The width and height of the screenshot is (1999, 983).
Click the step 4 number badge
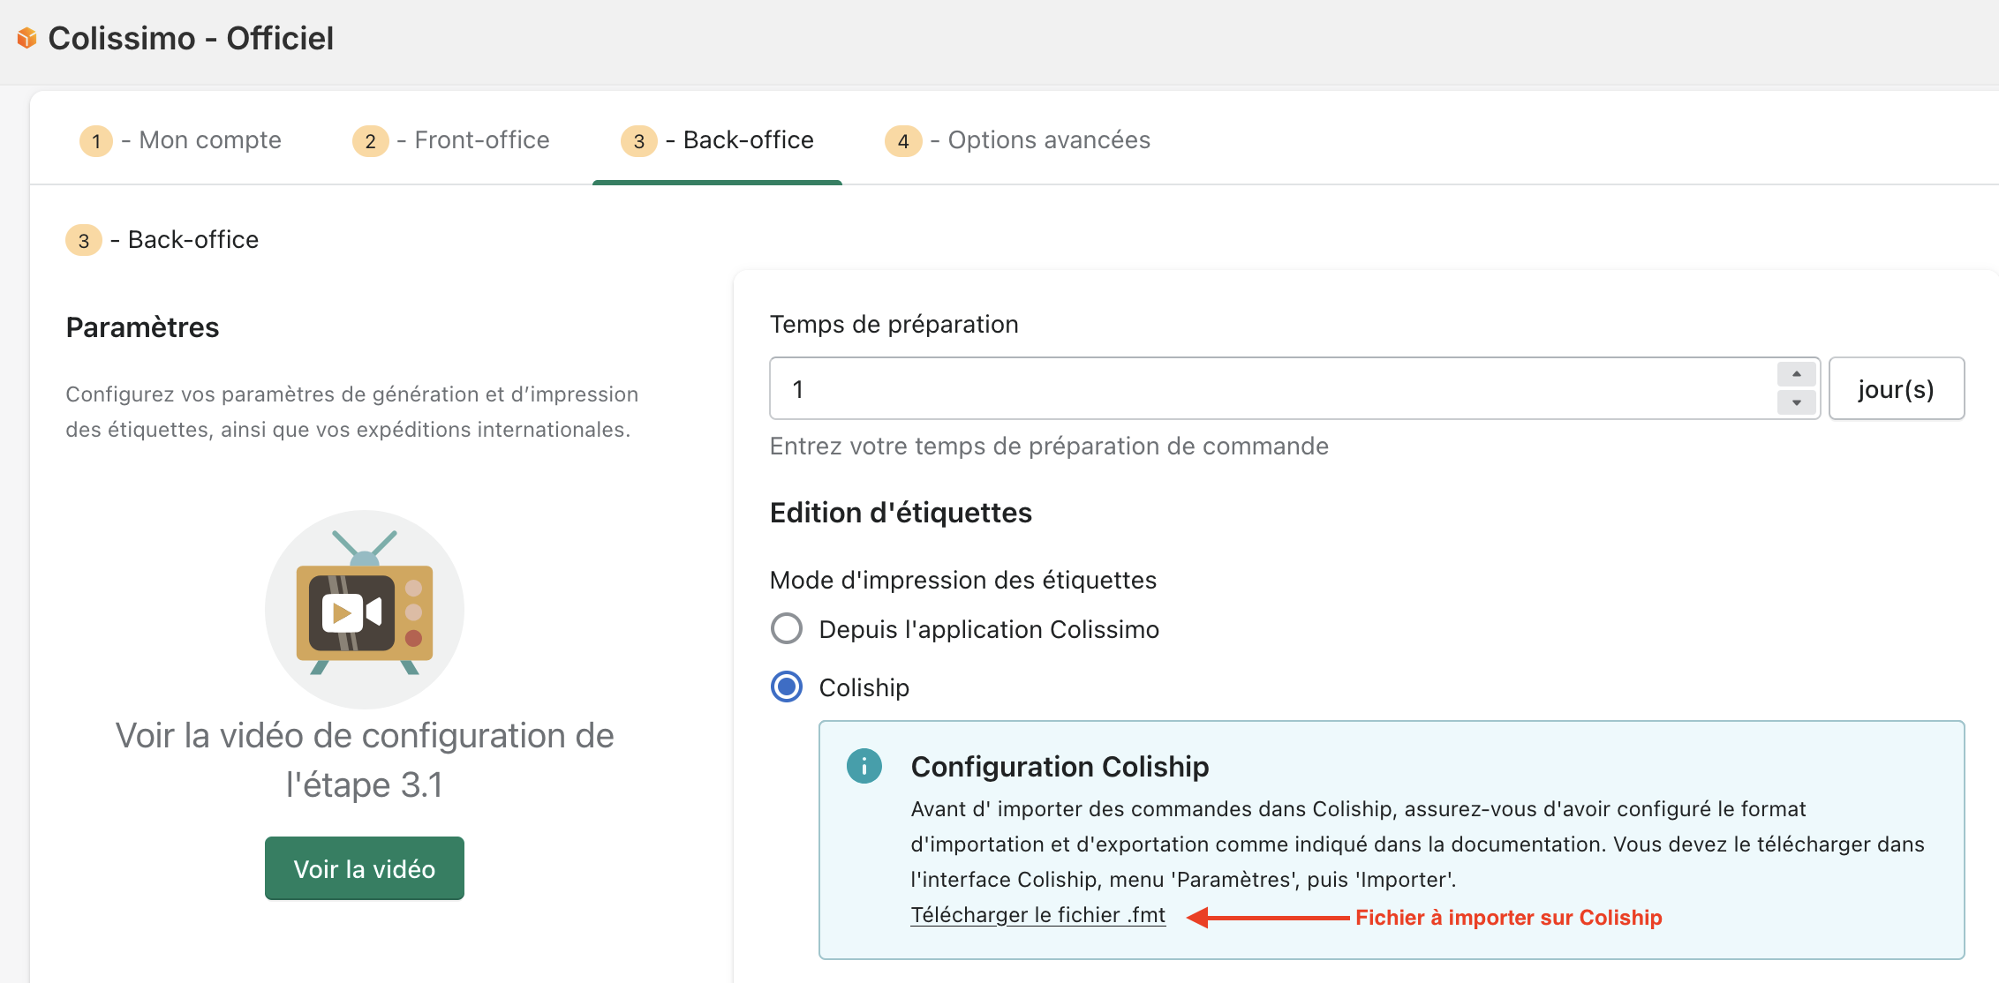[902, 141]
